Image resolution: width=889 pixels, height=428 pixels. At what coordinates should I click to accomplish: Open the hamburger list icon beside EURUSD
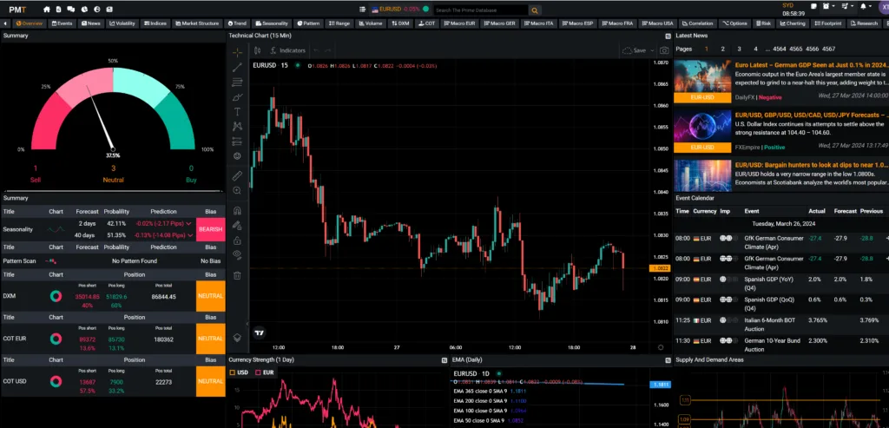[363, 10]
